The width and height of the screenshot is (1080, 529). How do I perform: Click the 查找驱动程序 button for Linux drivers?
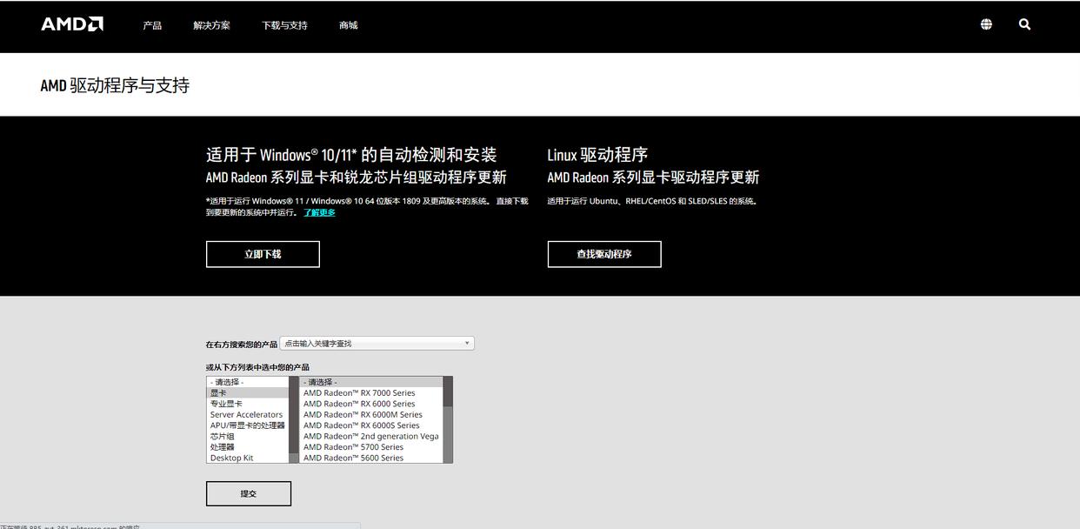tap(603, 253)
